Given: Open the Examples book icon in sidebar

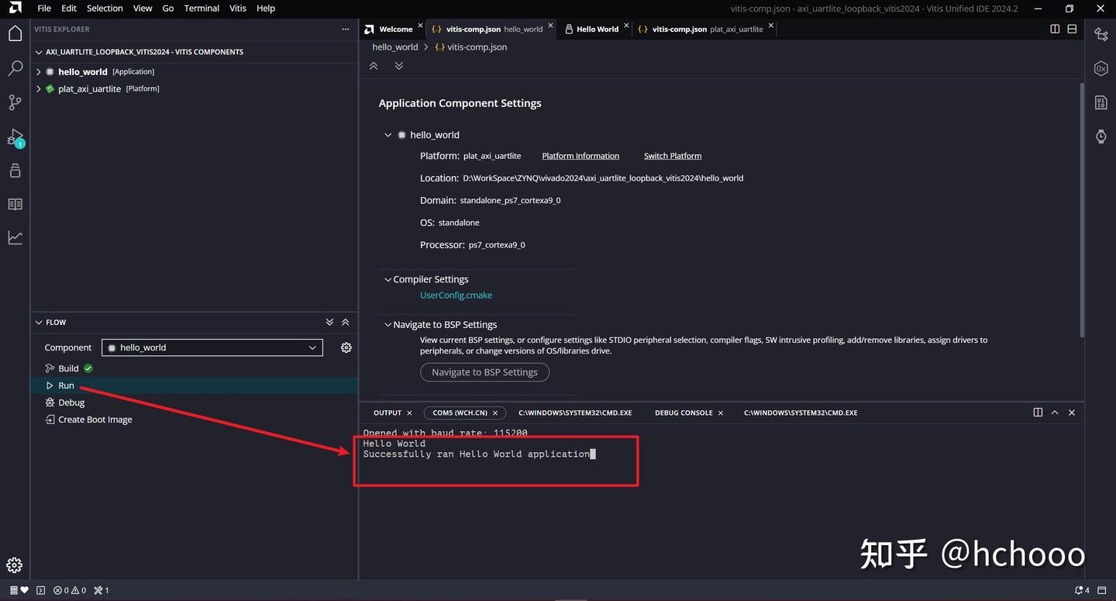Looking at the screenshot, I should [15, 204].
